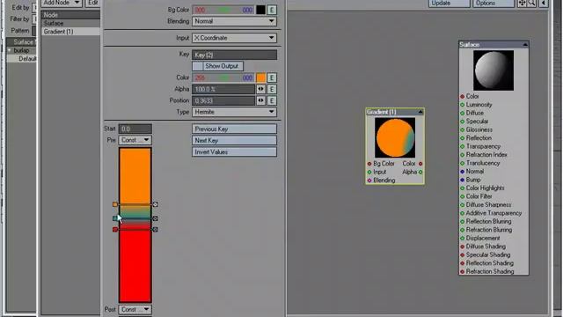Click the Surface node Reflection input dot
This screenshot has width=563, height=317.
pyautogui.click(x=463, y=138)
